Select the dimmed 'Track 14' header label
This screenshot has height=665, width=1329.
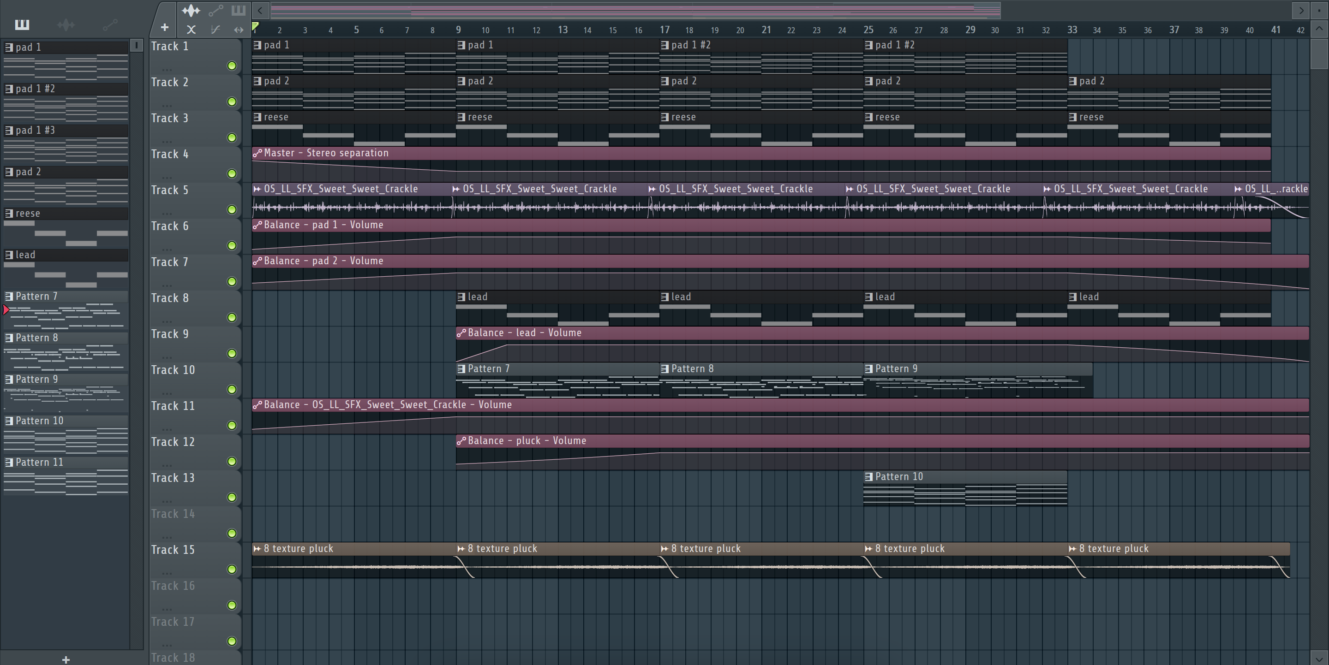click(173, 514)
